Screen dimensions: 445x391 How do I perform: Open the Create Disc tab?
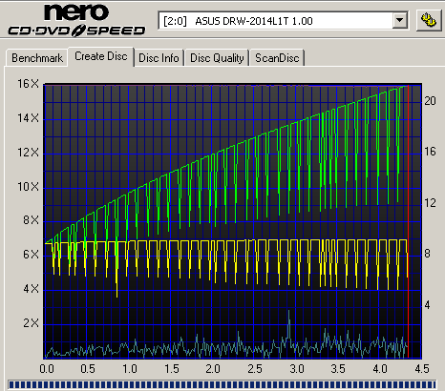(x=101, y=56)
